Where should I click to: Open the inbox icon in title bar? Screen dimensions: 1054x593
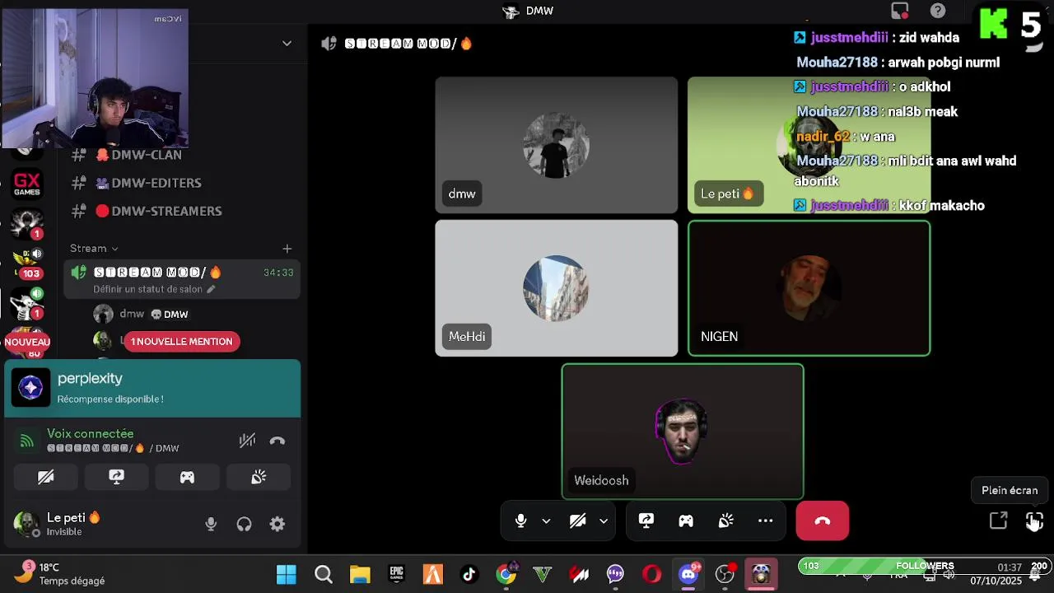click(899, 11)
